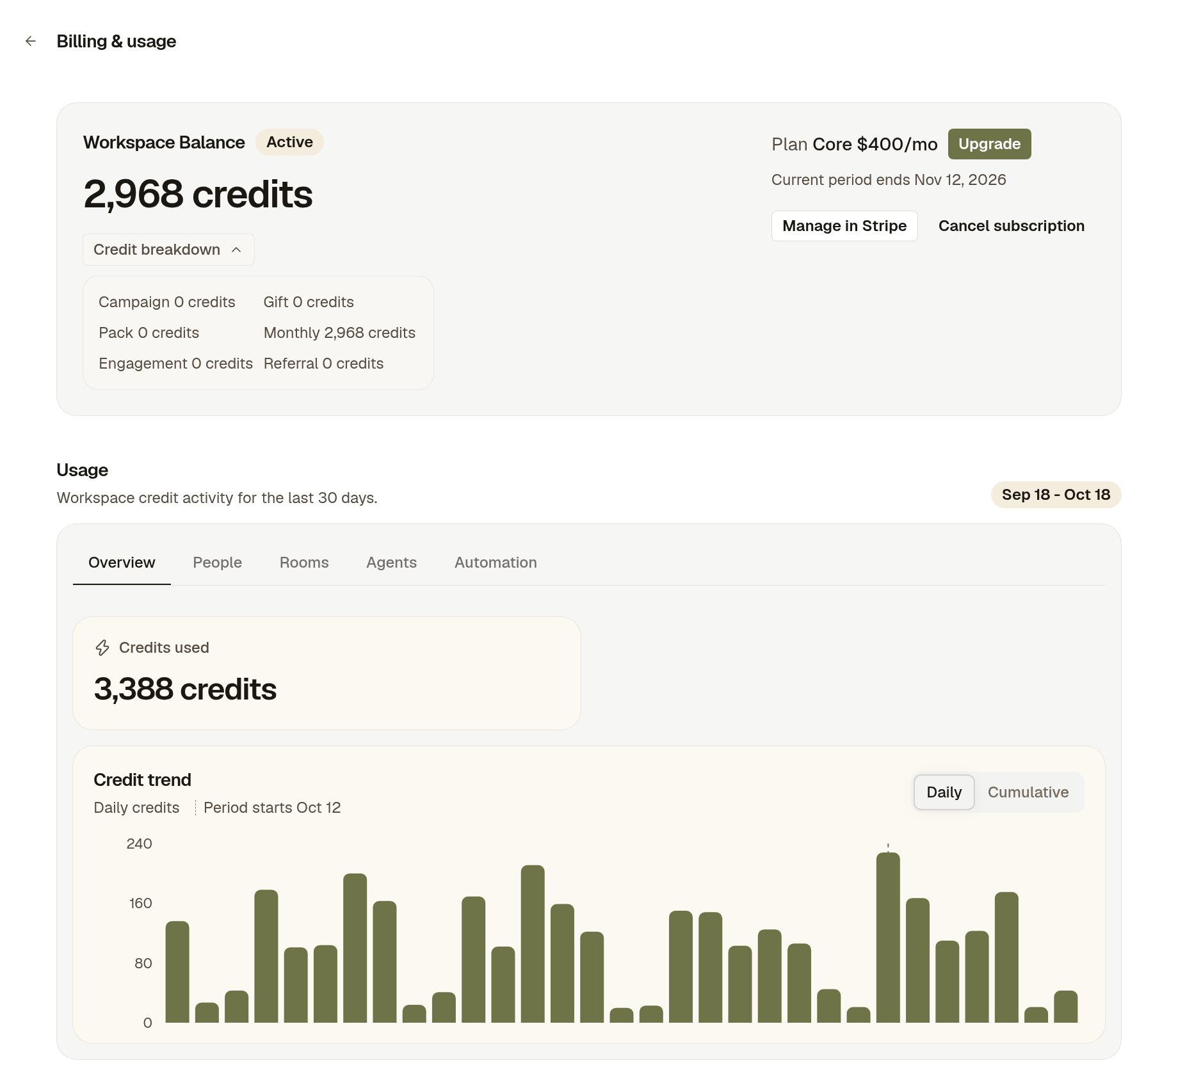Click the '240' y-axis label

(139, 844)
